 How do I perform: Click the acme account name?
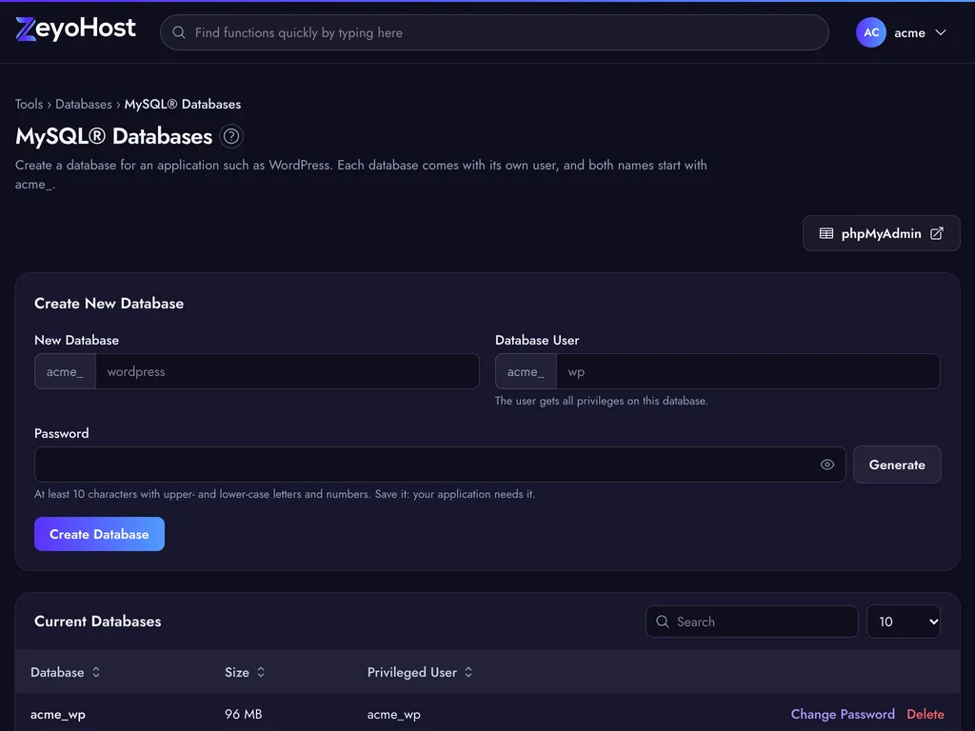tap(909, 33)
